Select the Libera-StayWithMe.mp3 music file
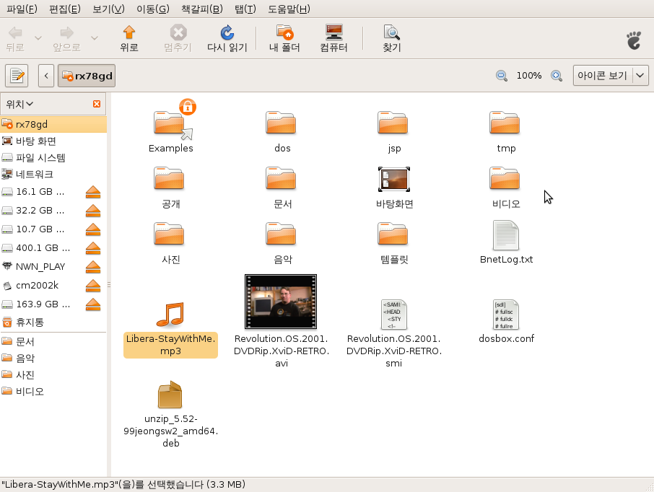 pyautogui.click(x=170, y=314)
